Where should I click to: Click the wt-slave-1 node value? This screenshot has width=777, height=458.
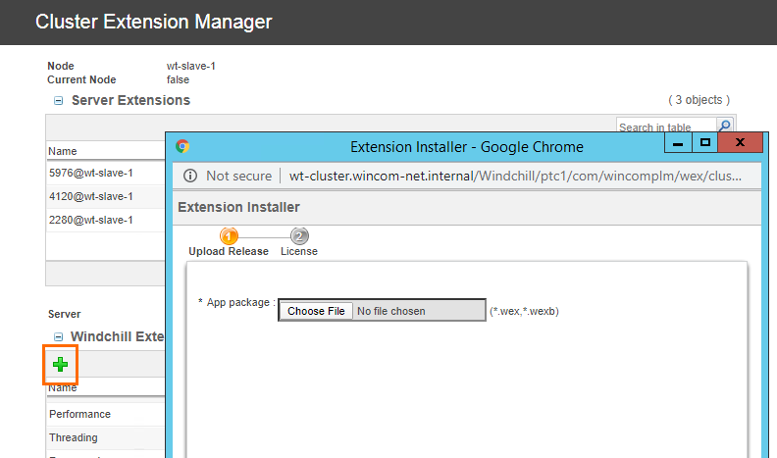[190, 66]
